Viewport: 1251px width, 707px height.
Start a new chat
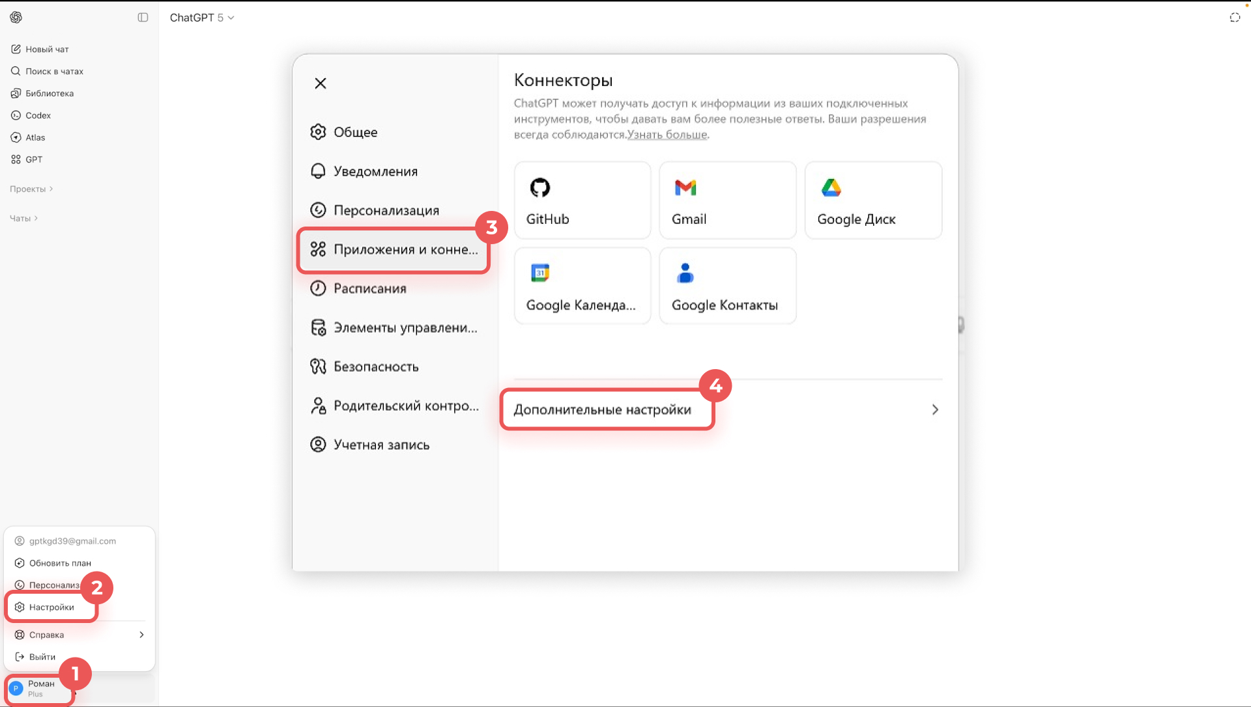click(46, 49)
